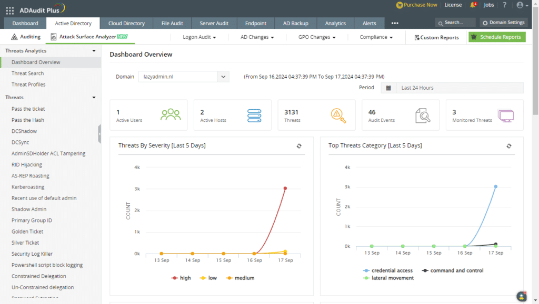Open the more tabs ellipsis icon
The width and height of the screenshot is (539, 304).
395,23
